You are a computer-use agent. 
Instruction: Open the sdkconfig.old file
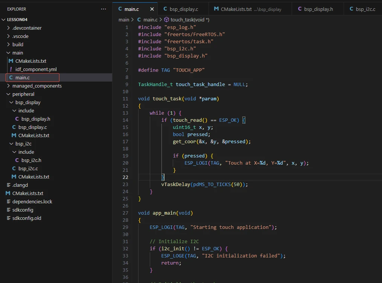pos(27,218)
